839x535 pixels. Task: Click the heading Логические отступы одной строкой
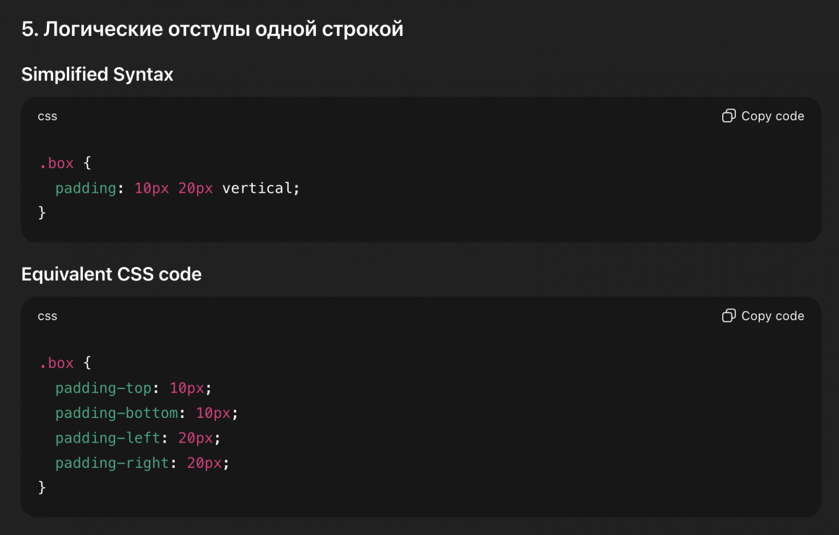[212, 28]
